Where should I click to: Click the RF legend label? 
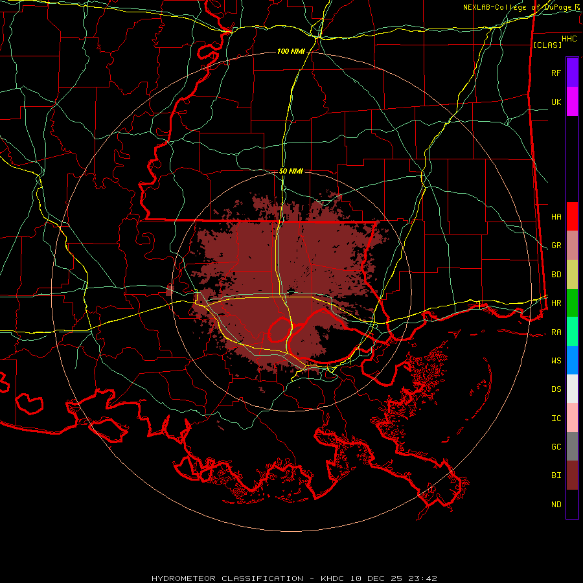point(556,73)
